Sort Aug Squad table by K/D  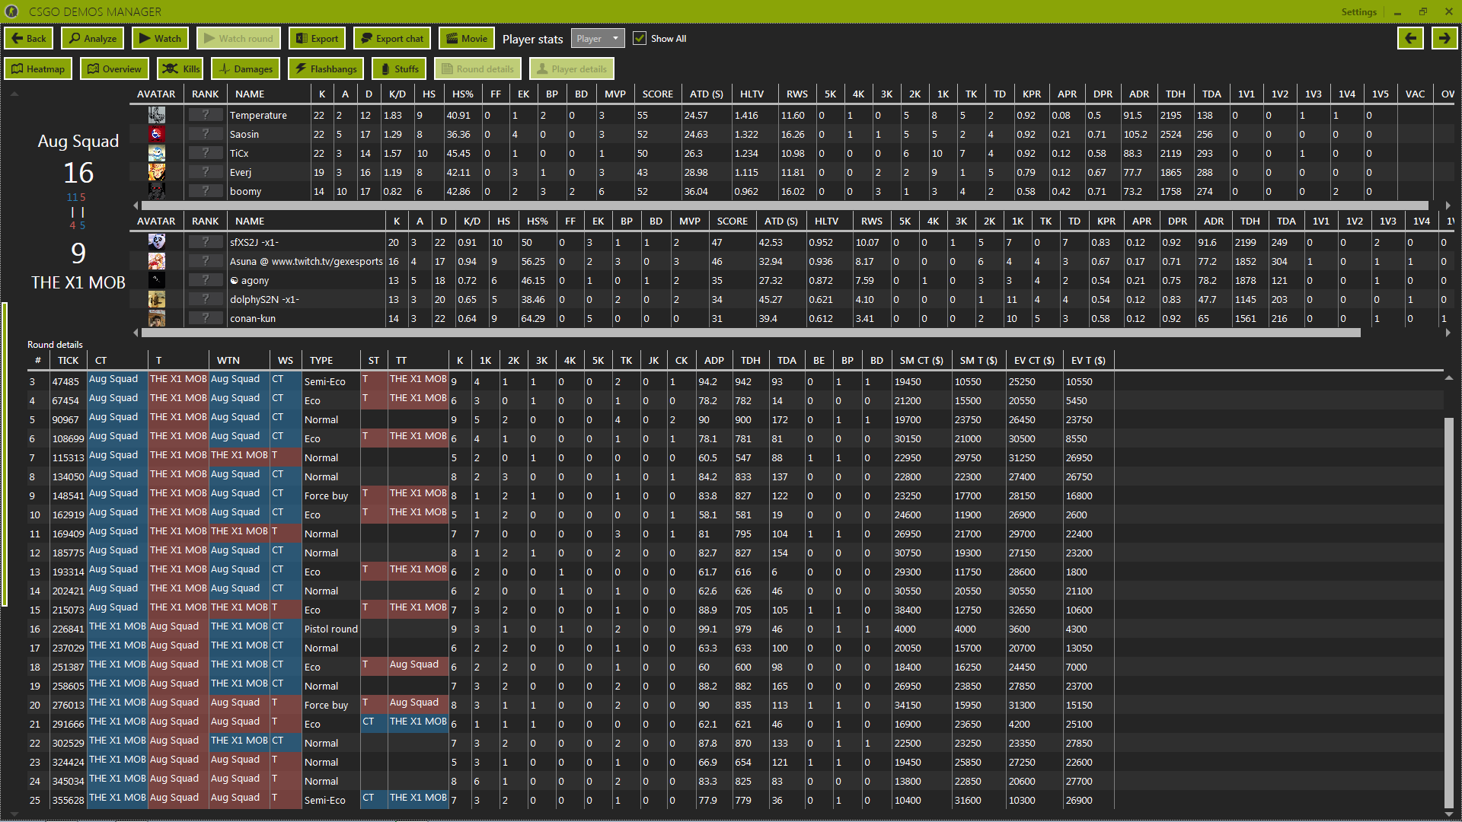(x=397, y=94)
